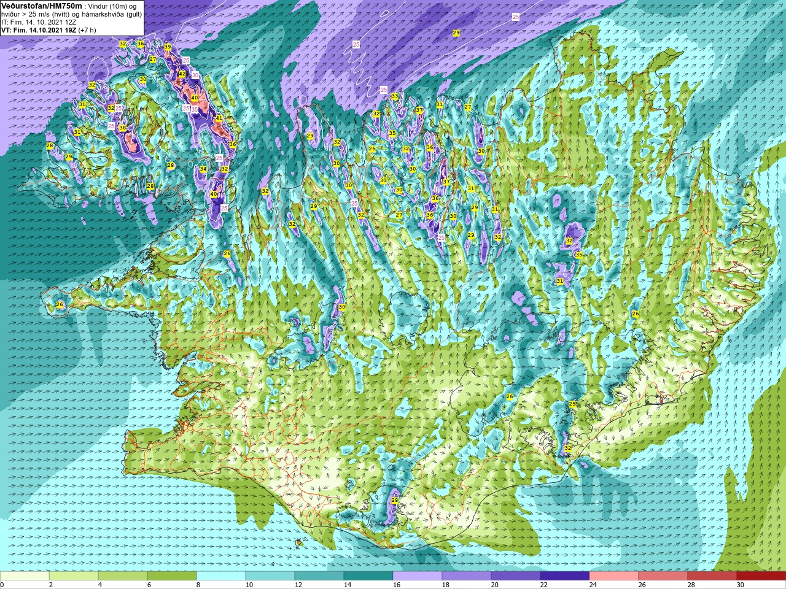
Task: Click the "Vindur (10m) og" description text
Action: pyautogui.click(x=113, y=6)
